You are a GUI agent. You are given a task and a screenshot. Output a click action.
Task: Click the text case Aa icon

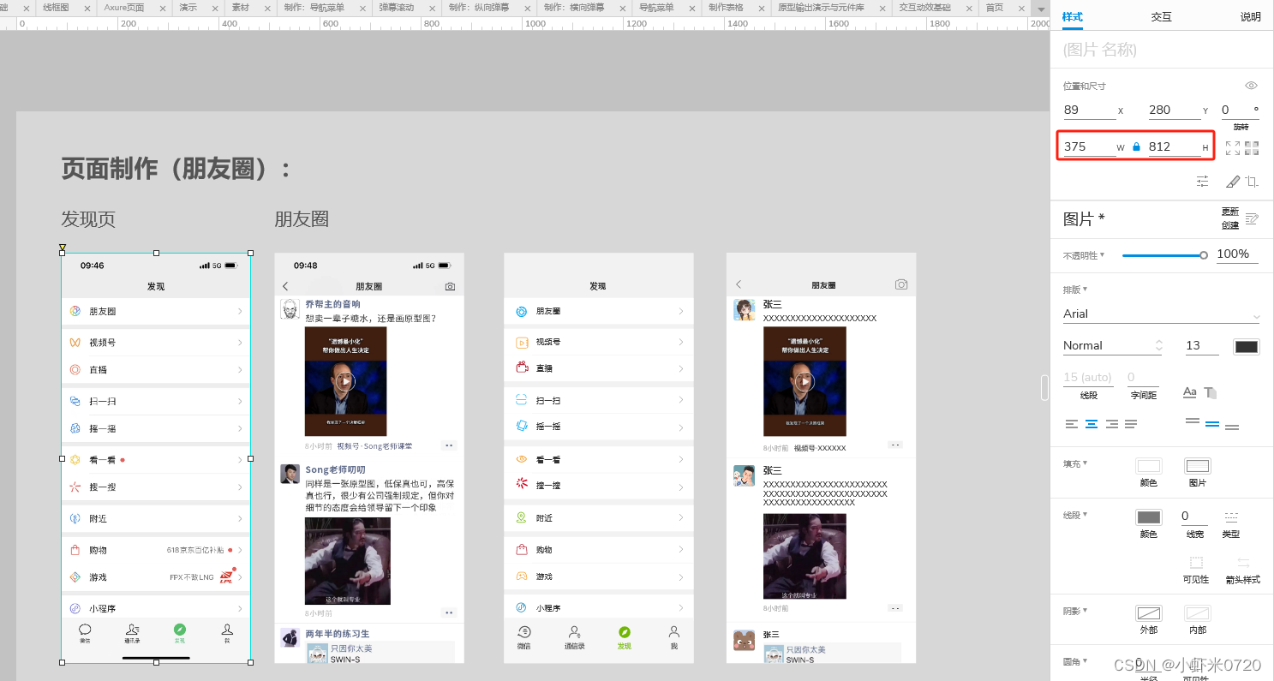coord(1189,392)
